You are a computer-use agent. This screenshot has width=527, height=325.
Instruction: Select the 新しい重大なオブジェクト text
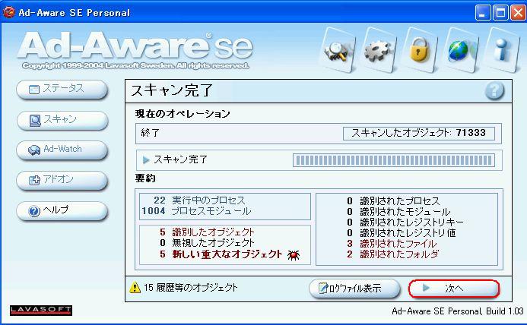[227, 254]
